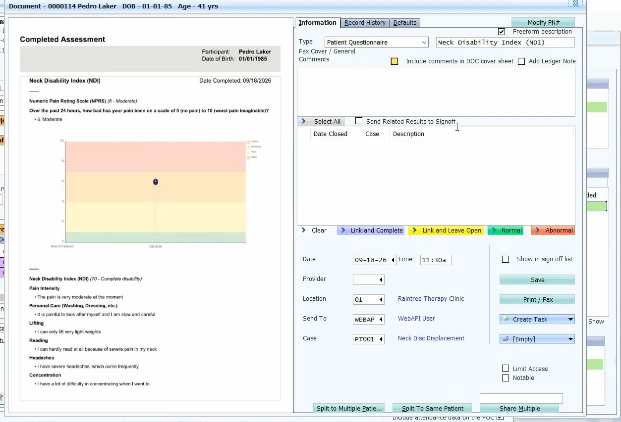This screenshot has height=422, width=621.
Task: Enable the Limit Access checkbox
Action: point(506,369)
